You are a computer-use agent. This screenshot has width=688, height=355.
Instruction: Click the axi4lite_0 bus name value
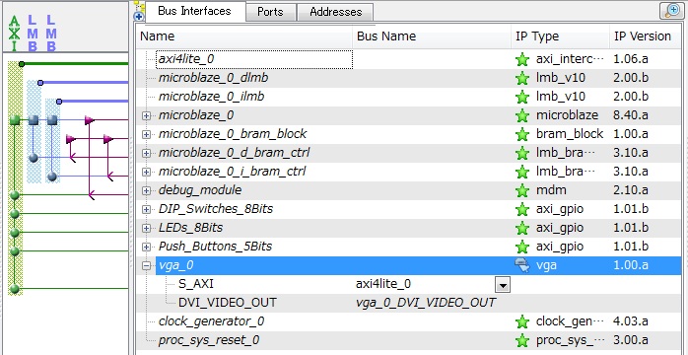383,284
